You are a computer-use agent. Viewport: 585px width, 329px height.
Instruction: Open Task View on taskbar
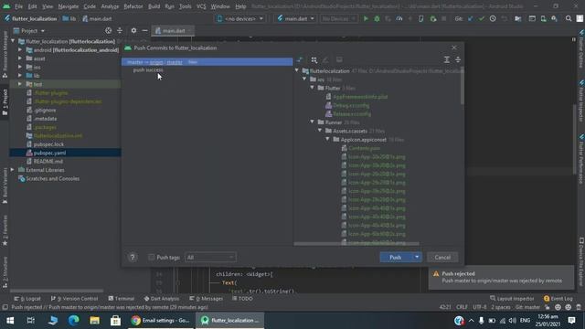tap(30, 321)
